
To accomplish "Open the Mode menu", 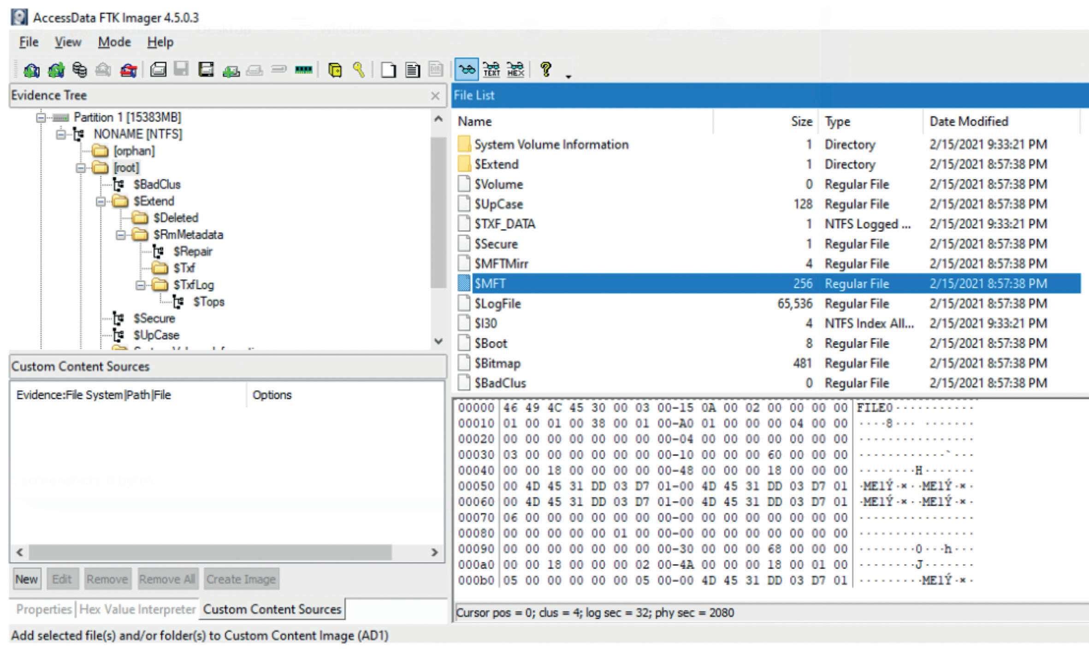I will pyautogui.click(x=114, y=42).
